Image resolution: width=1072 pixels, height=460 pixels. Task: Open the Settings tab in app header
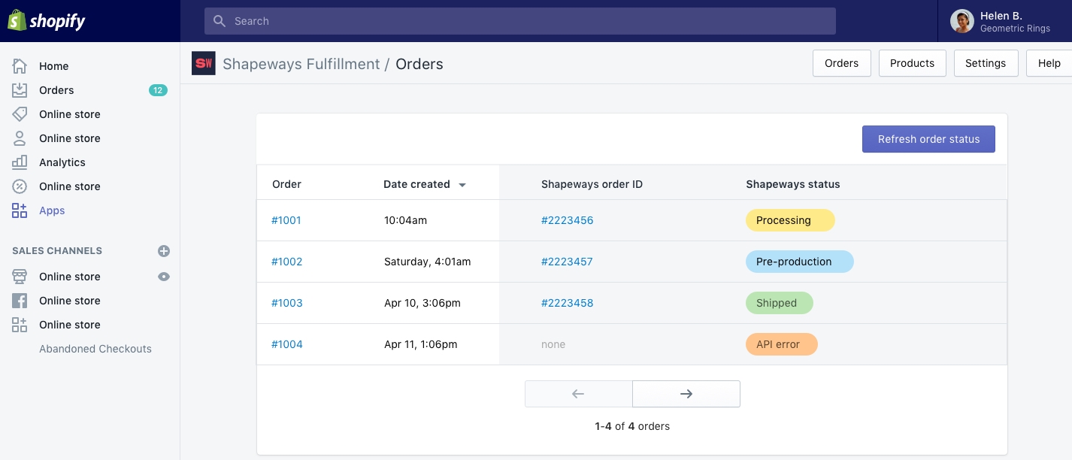click(985, 63)
